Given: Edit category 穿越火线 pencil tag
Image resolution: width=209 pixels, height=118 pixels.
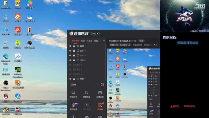Looking at the screenshot, I should click(120, 45).
